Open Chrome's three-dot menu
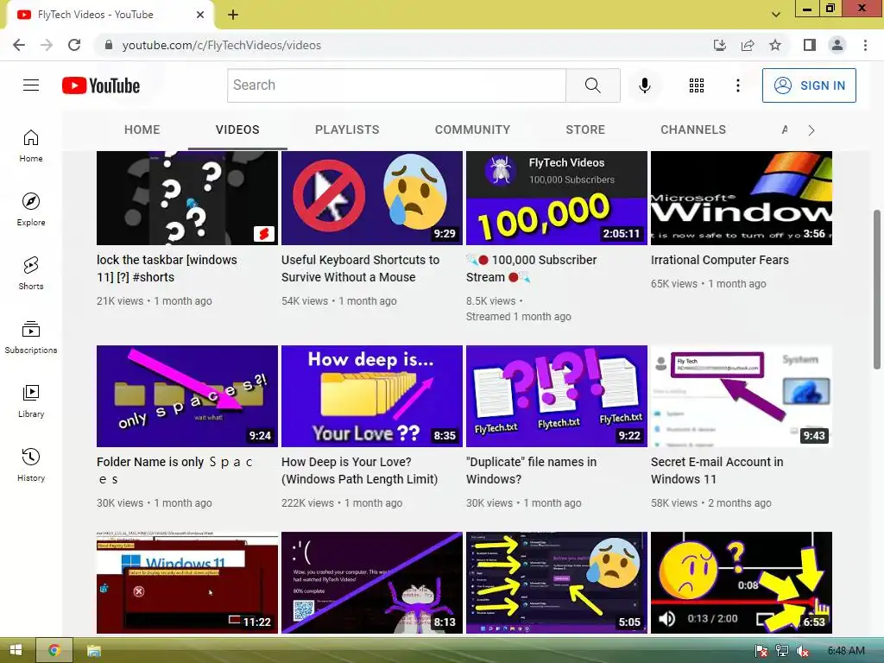This screenshot has height=663, width=884. [x=865, y=45]
